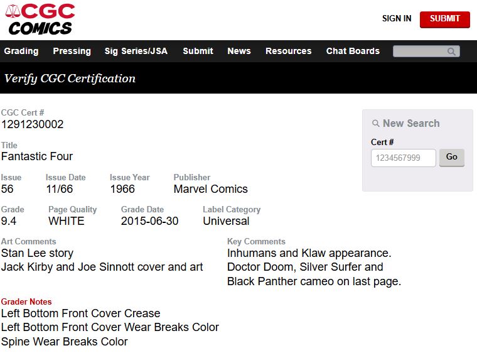Open the Sig Series/JSA menu

136,51
